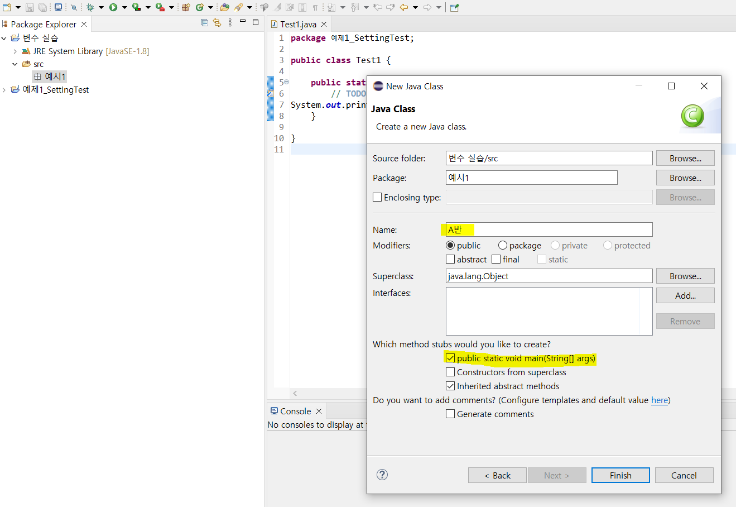The width and height of the screenshot is (736, 507).
Task: Browse for the Source folder
Action: click(x=685, y=158)
